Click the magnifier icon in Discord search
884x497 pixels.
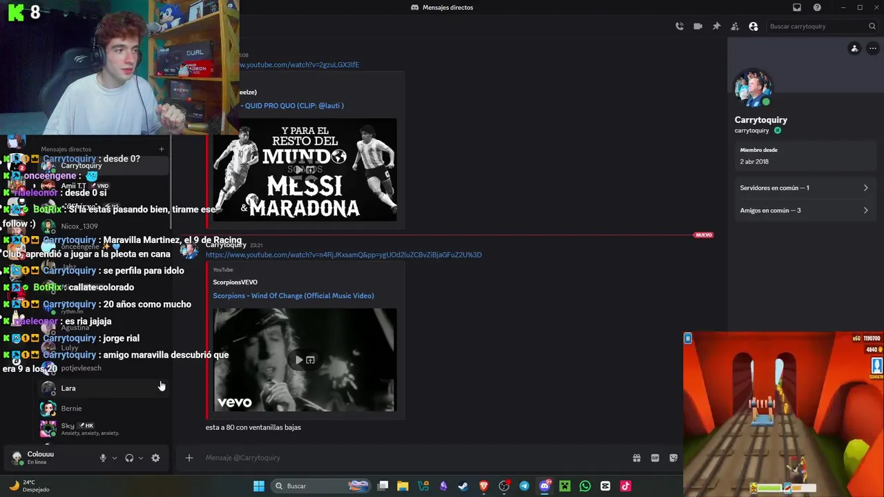(872, 26)
